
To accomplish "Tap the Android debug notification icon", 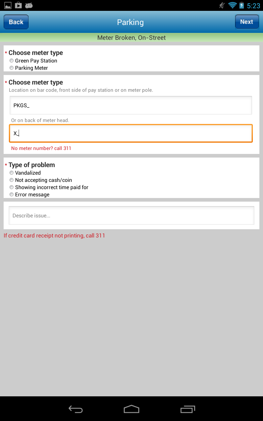I will [29, 5].
